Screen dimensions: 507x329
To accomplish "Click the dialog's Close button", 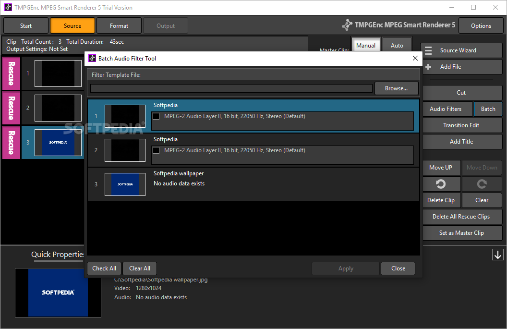I will click(398, 268).
